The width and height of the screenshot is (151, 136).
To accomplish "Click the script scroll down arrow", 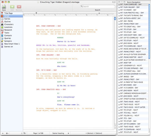I will point(115,128).
